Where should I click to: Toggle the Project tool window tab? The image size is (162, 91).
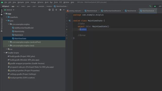[2, 12]
